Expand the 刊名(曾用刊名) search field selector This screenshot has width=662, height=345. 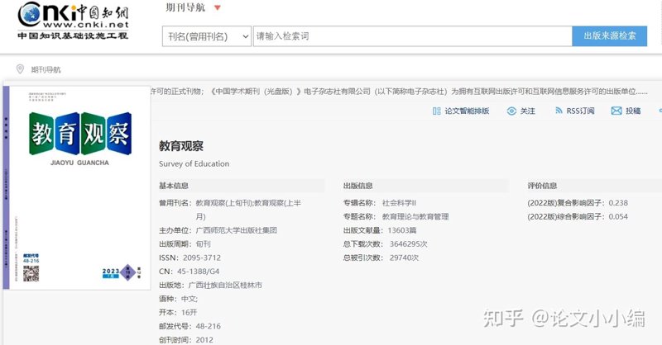pyautogui.click(x=206, y=36)
